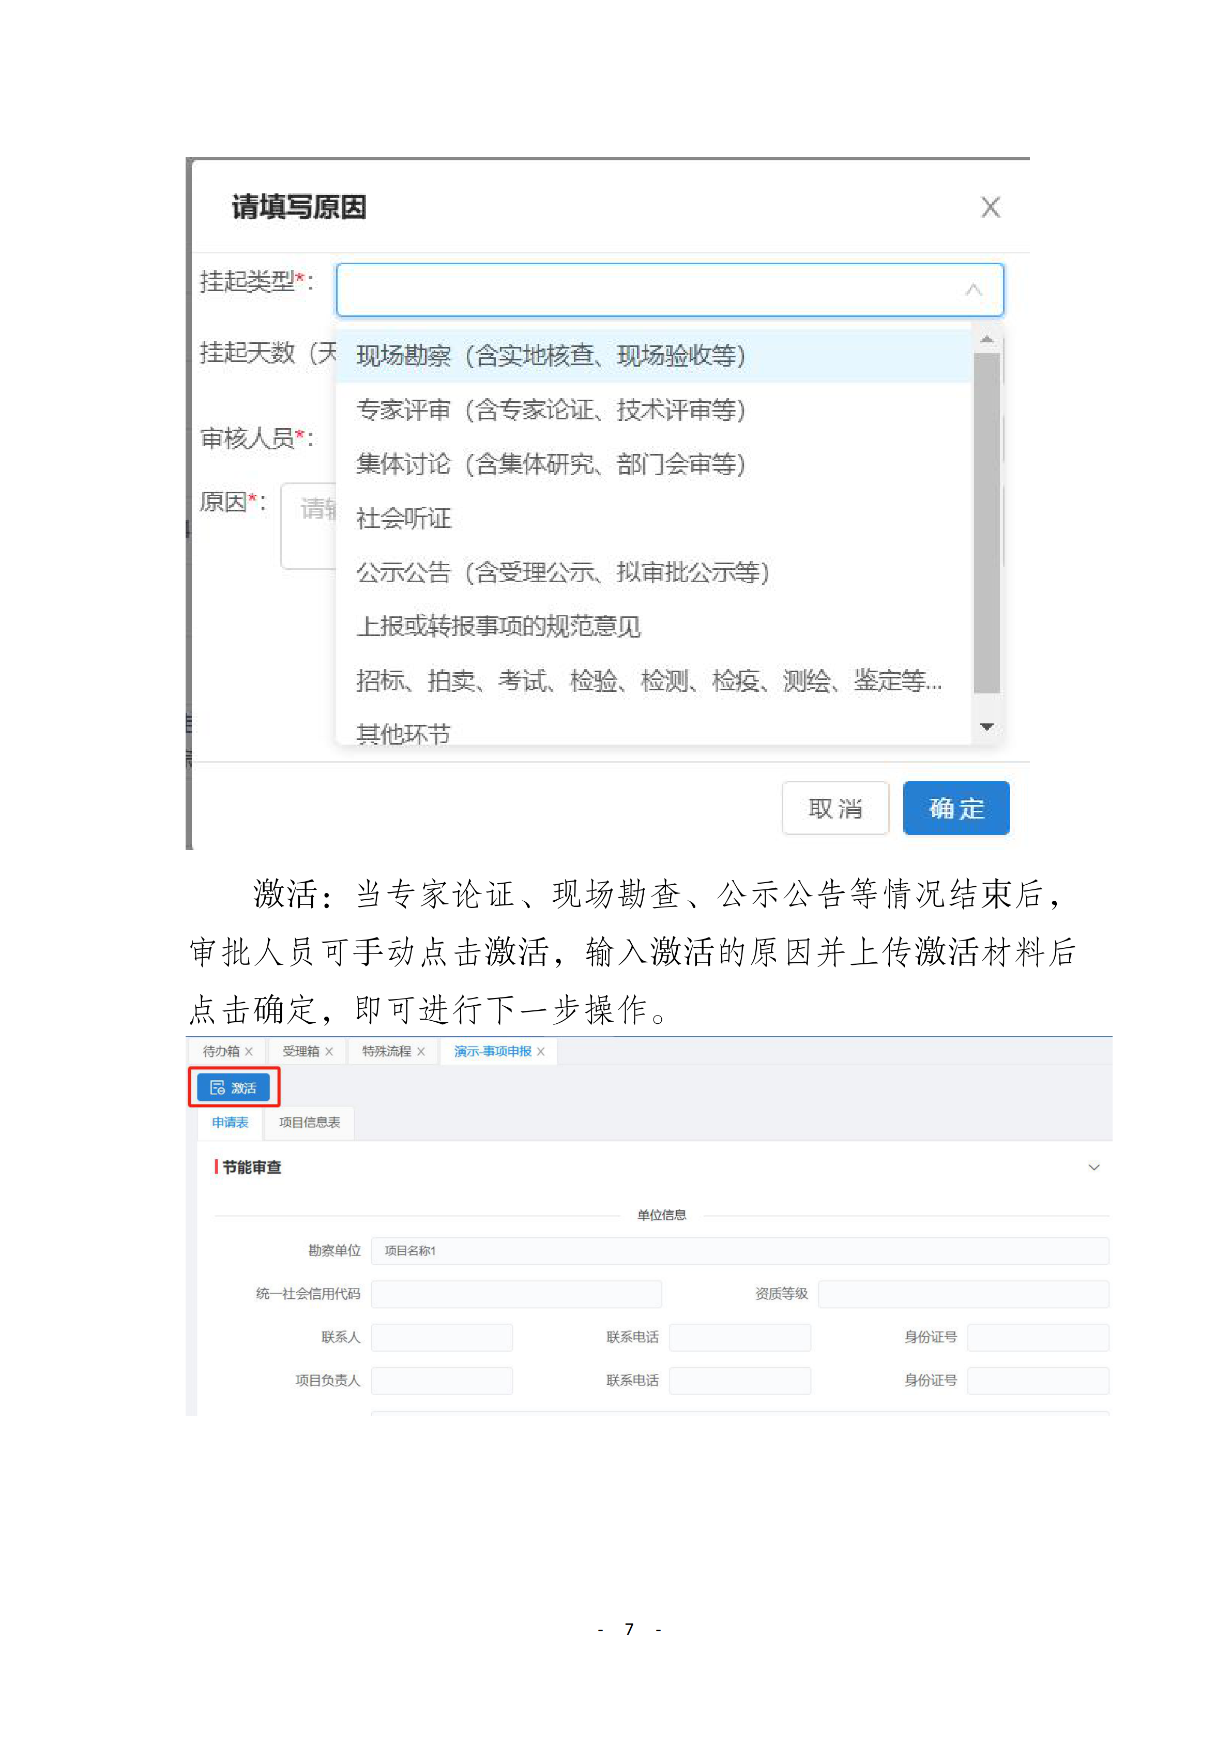The width and height of the screenshot is (1231, 1741).
Task: Open the 申请表 tab
Action: pos(231,1122)
